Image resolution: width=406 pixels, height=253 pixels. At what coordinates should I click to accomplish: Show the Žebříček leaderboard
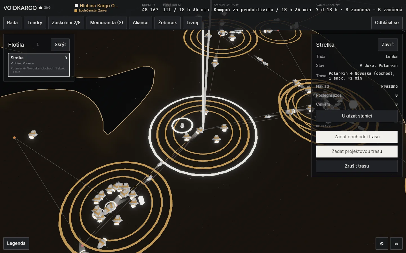click(167, 23)
